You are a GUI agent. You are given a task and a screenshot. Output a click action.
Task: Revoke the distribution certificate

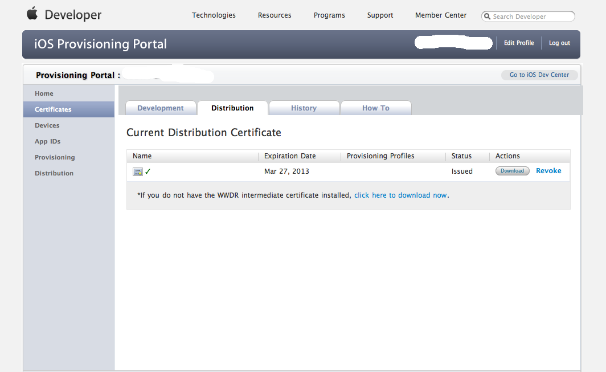click(548, 171)
